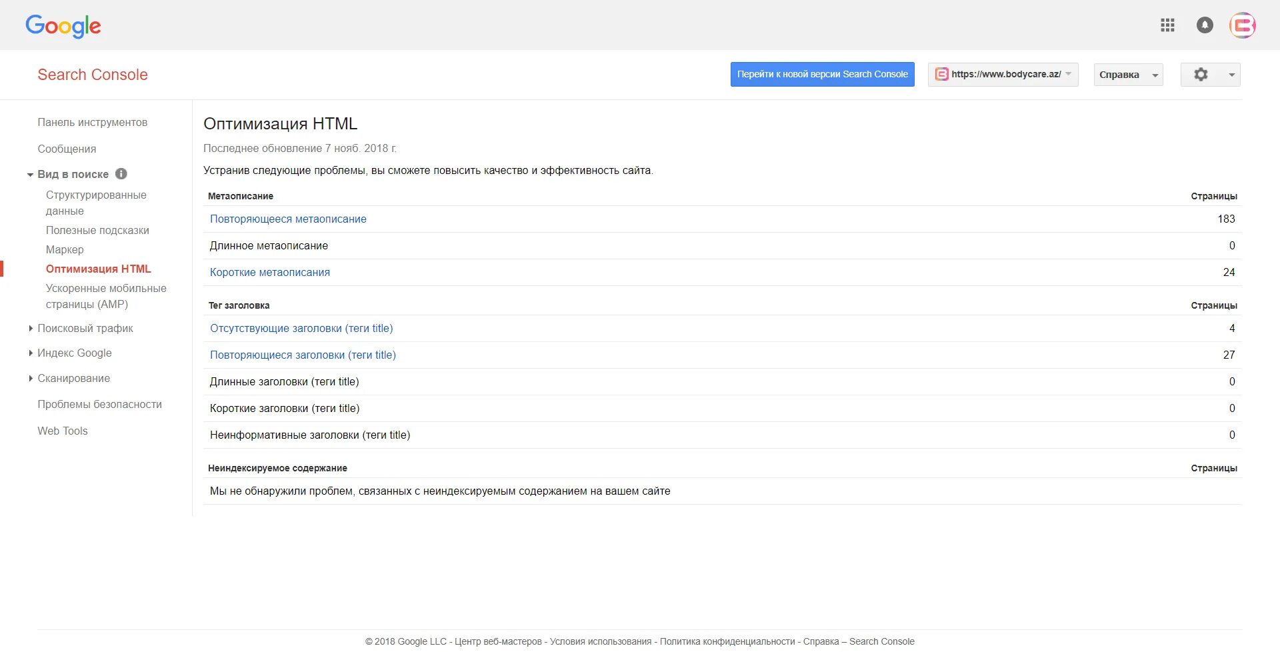Open Повторяющиеся заголовки (теги title) report
This screenshot has height=652, width=1280.
303,355
